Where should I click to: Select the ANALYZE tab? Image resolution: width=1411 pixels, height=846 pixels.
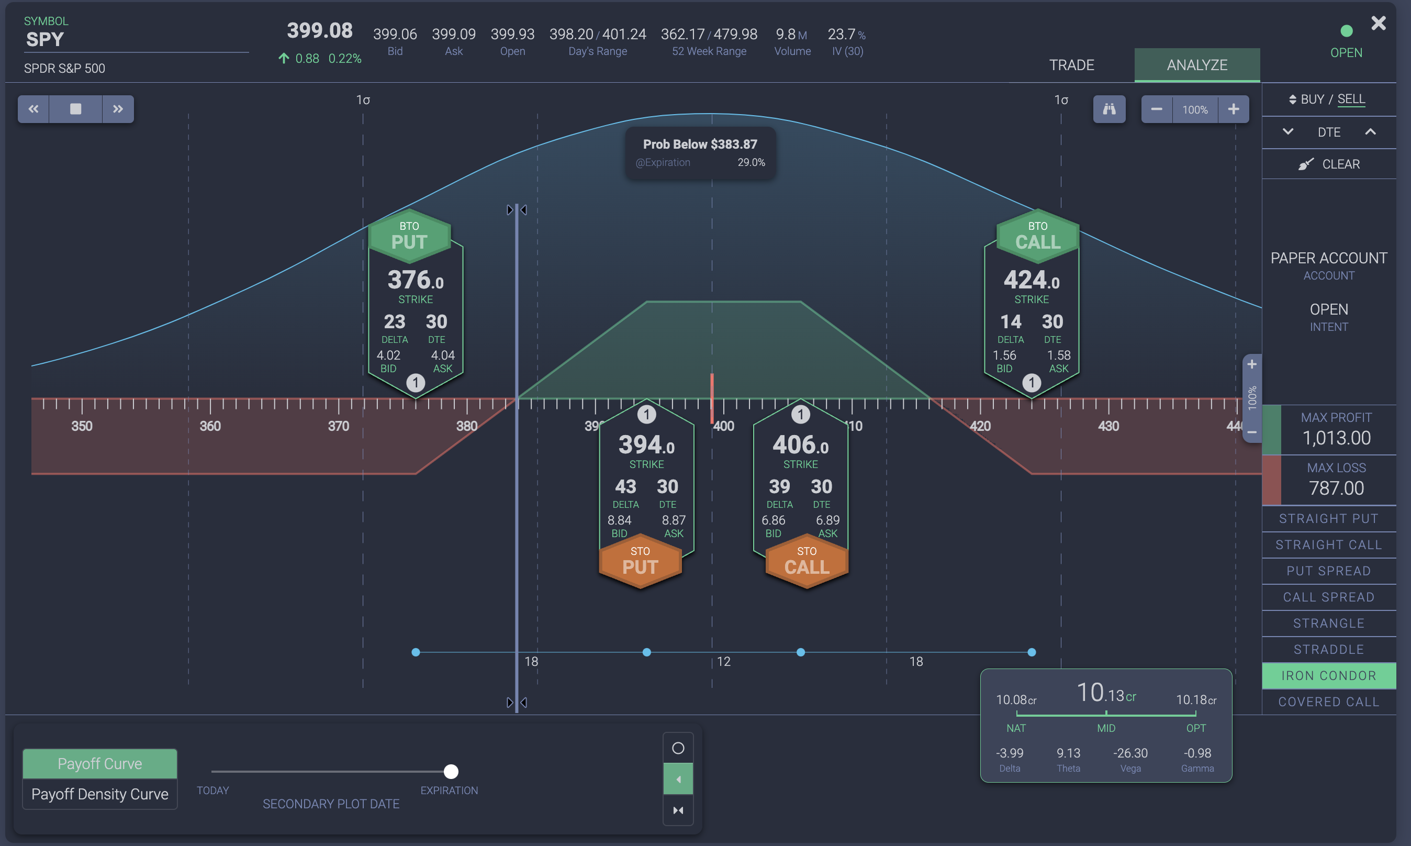click(1197, 64)
